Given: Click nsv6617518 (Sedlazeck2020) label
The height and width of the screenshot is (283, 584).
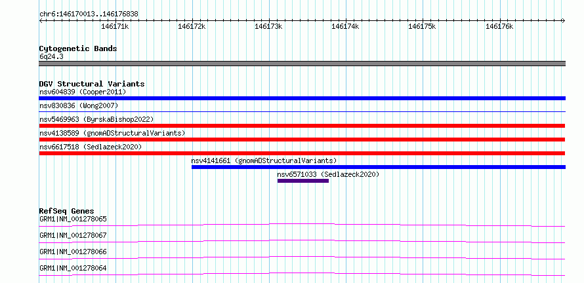Looking at the screenshot, I should [x=91, y=147].
